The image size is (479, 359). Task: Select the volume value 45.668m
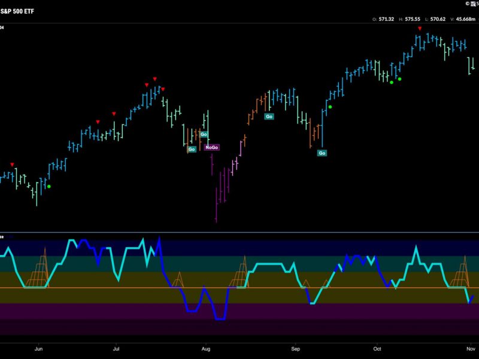click(466, 19)
